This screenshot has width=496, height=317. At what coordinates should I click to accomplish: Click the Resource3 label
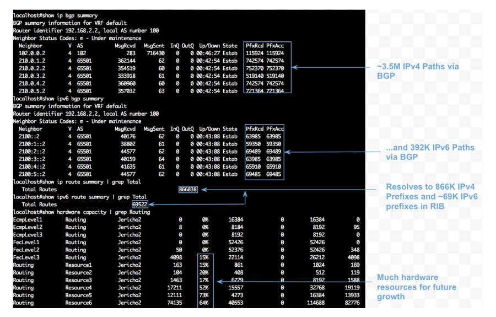(x=78, y=280)
